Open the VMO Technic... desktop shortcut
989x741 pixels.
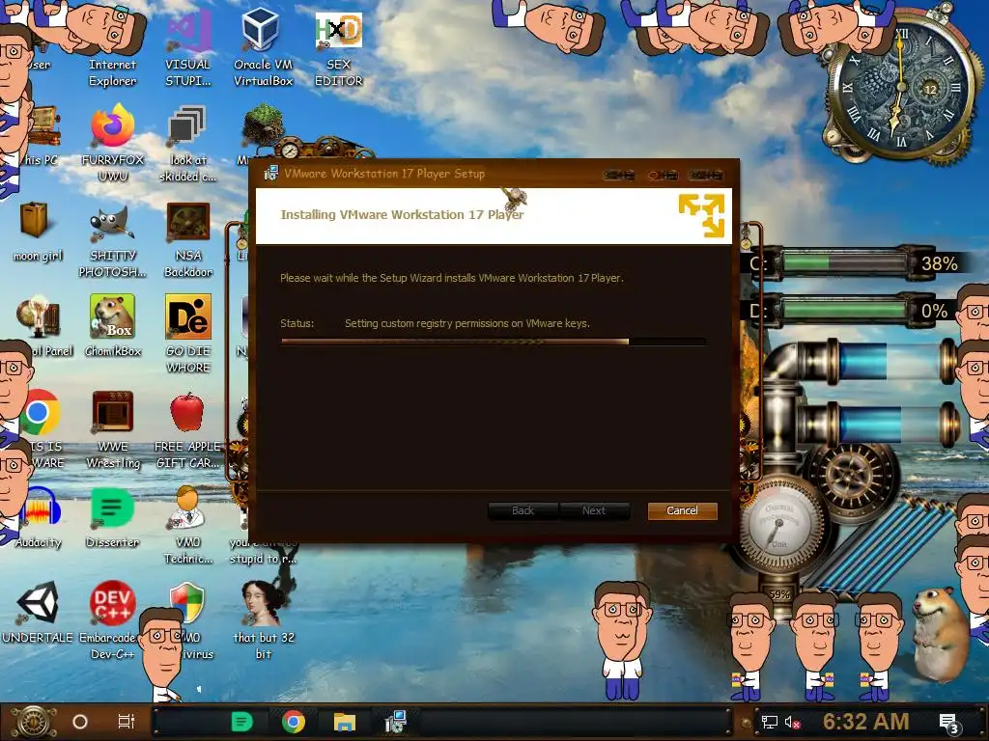188,526
